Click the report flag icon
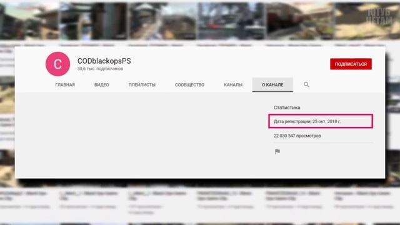400x225 pixels. pos(277,151)
